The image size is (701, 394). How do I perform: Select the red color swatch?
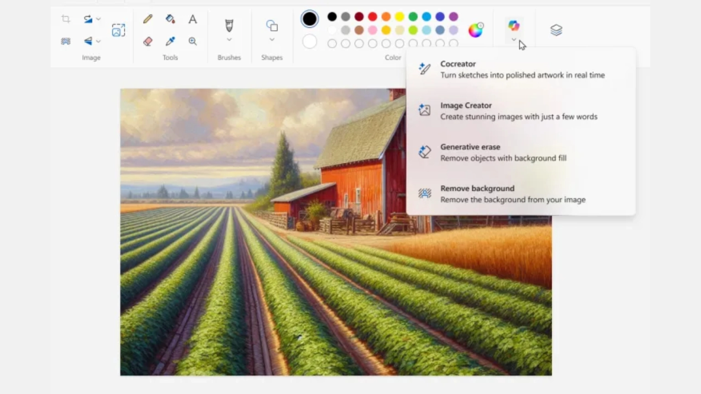(x=372, y=17)
